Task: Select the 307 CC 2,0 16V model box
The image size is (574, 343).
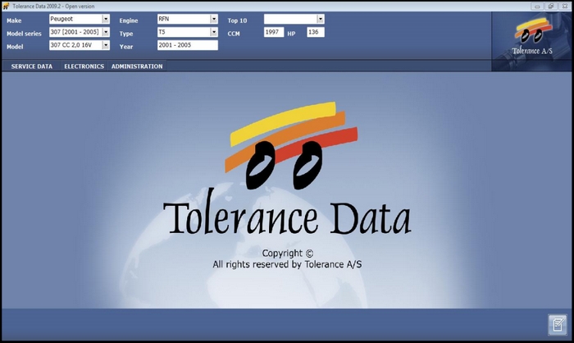Action: (80, 45)
